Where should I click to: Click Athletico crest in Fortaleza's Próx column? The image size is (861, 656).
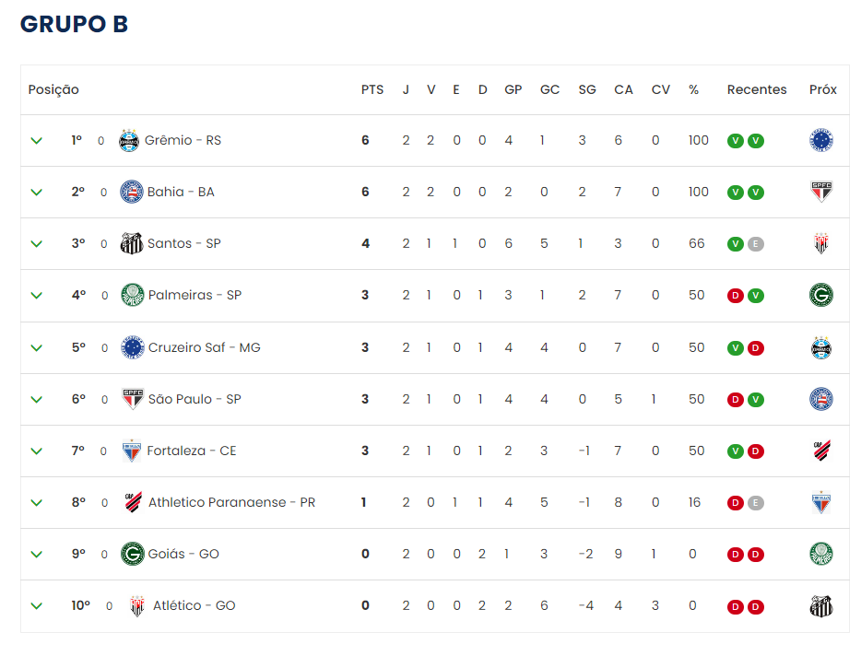coord(821,451)
